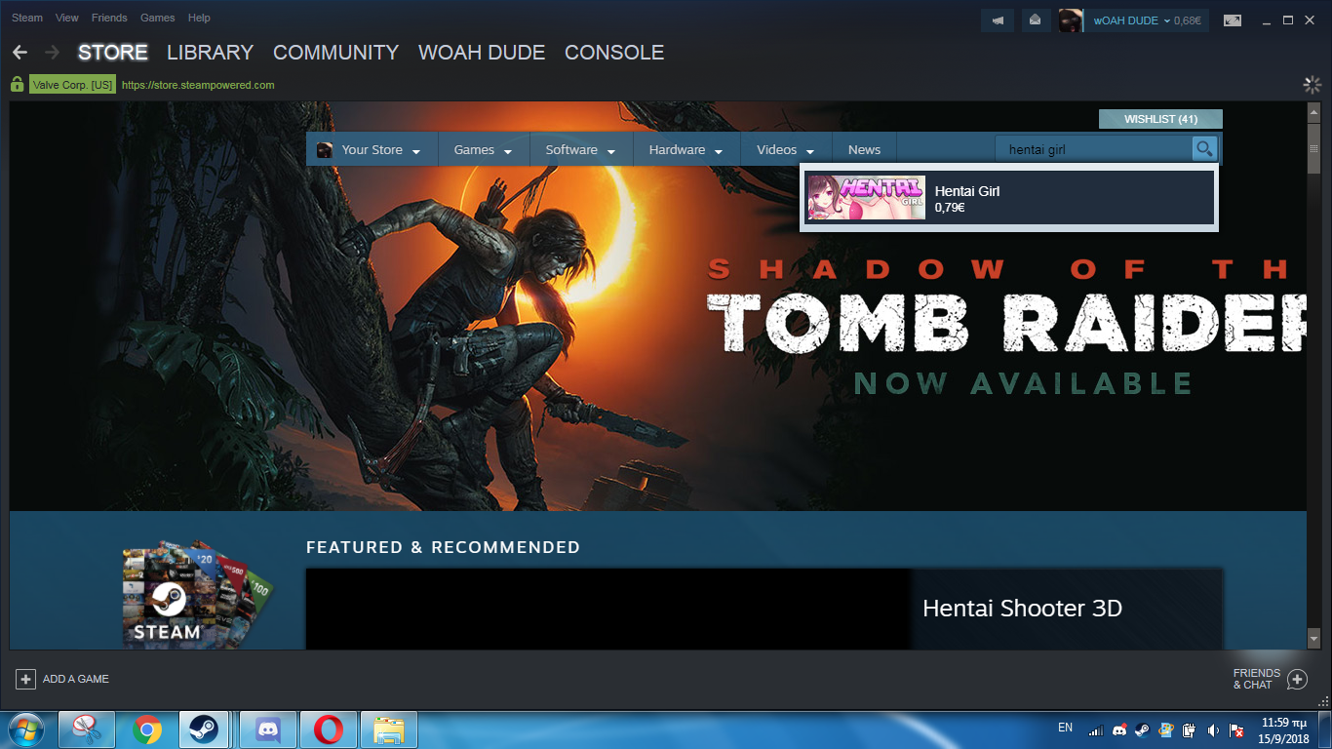Viewport: 1332px width, 749px height.
Task: Expand the Games dropdown menu
Action: point(482,150)
